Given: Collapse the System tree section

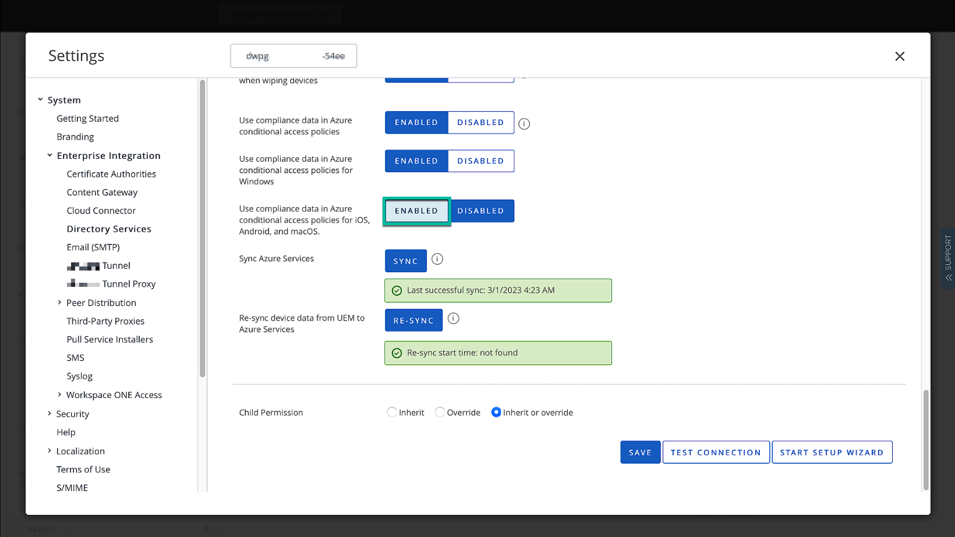Looking at the screenshot, I should coord(40,99).
